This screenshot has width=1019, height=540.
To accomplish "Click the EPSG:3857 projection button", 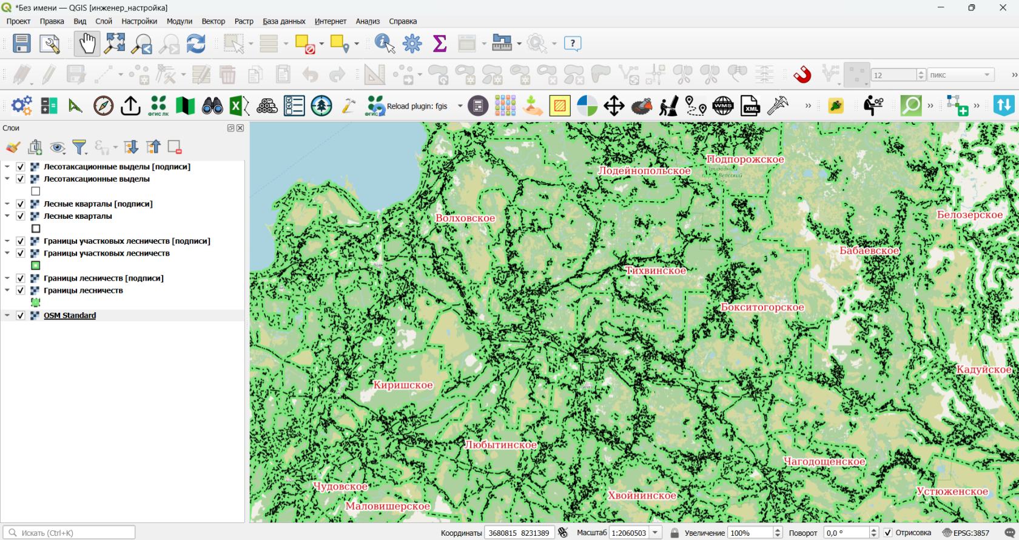I will click(966, 533).
